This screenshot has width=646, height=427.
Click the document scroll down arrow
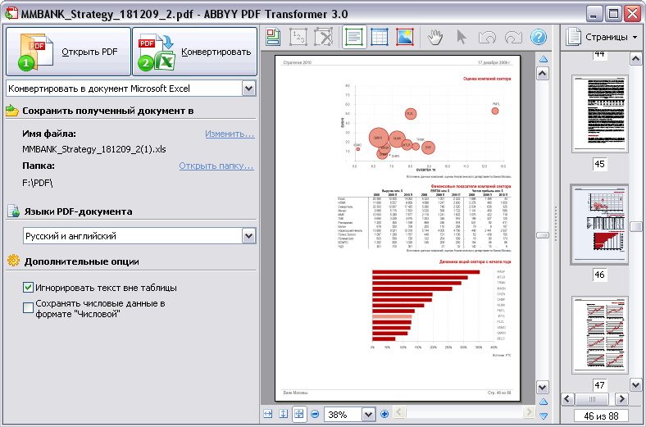[x=543, y=387]
